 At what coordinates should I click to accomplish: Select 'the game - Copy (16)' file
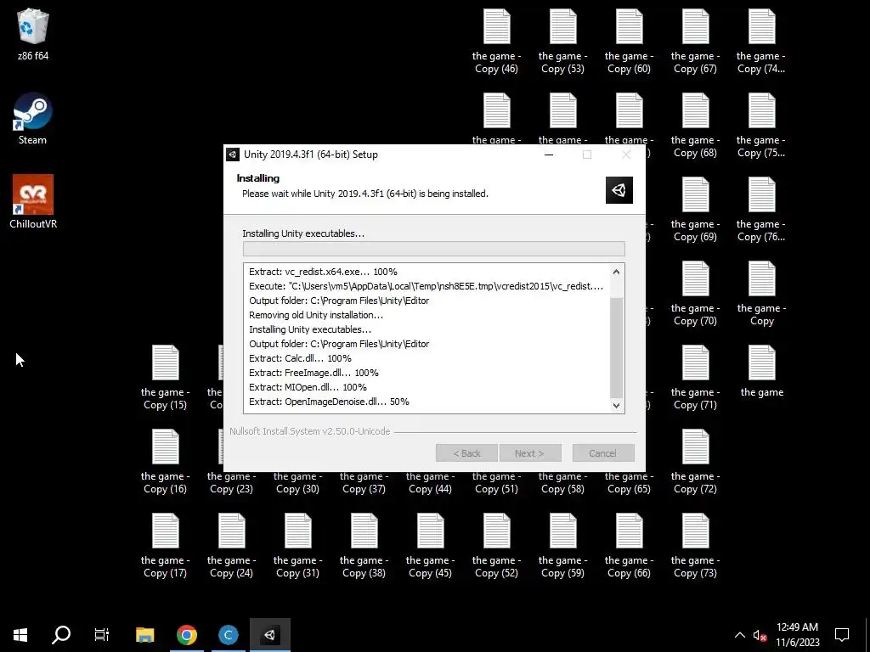166,462
